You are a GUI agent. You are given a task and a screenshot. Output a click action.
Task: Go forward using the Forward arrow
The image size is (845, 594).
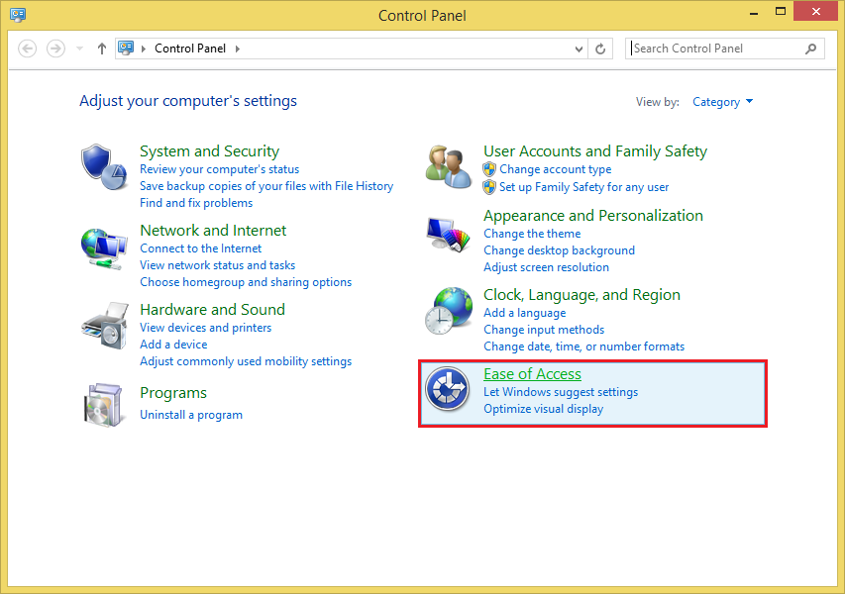coord(55,49)
